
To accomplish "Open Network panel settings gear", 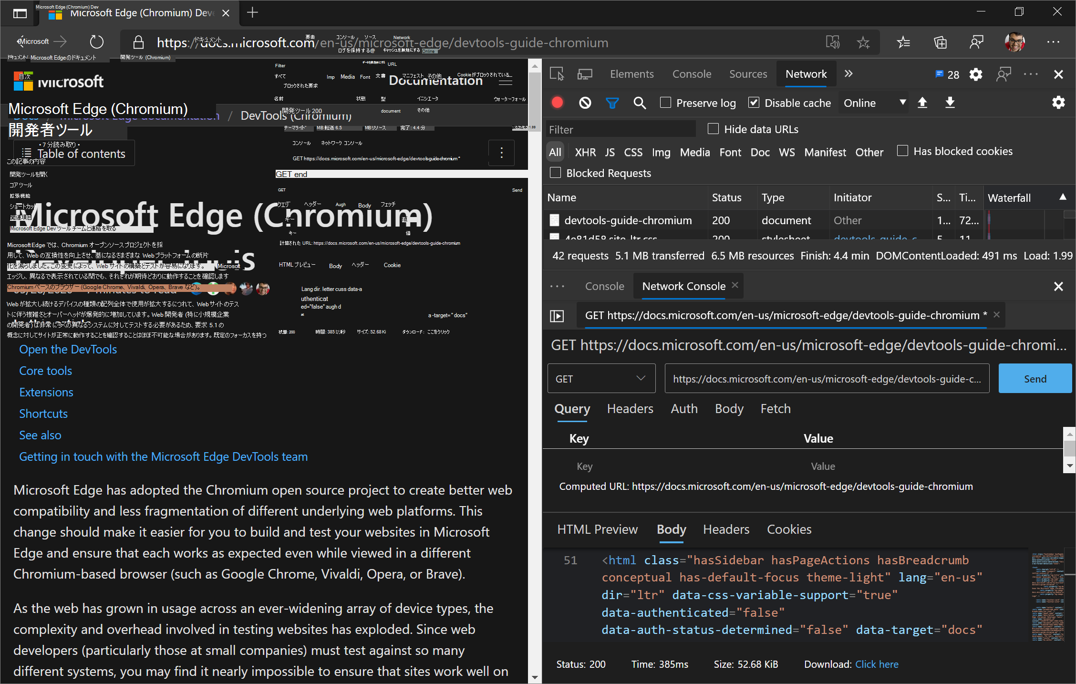I will pos(1058,103).
